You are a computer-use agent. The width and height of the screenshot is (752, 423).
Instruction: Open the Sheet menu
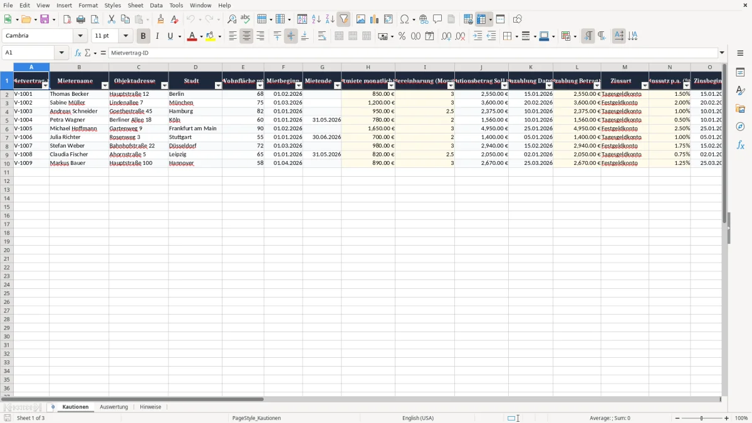[135, 5]
